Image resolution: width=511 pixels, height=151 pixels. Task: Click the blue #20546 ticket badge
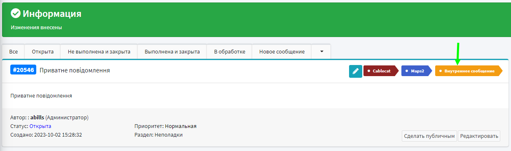pos(23,70)
